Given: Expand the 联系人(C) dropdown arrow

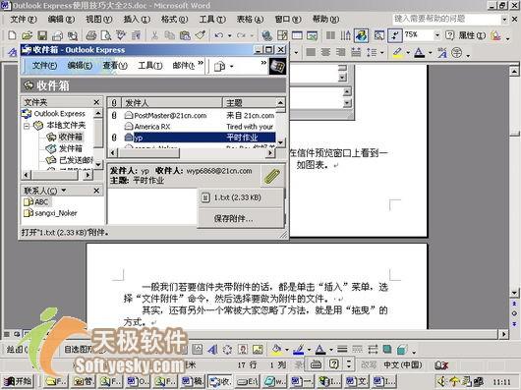Looking at the screenshot, I should 63,191.
